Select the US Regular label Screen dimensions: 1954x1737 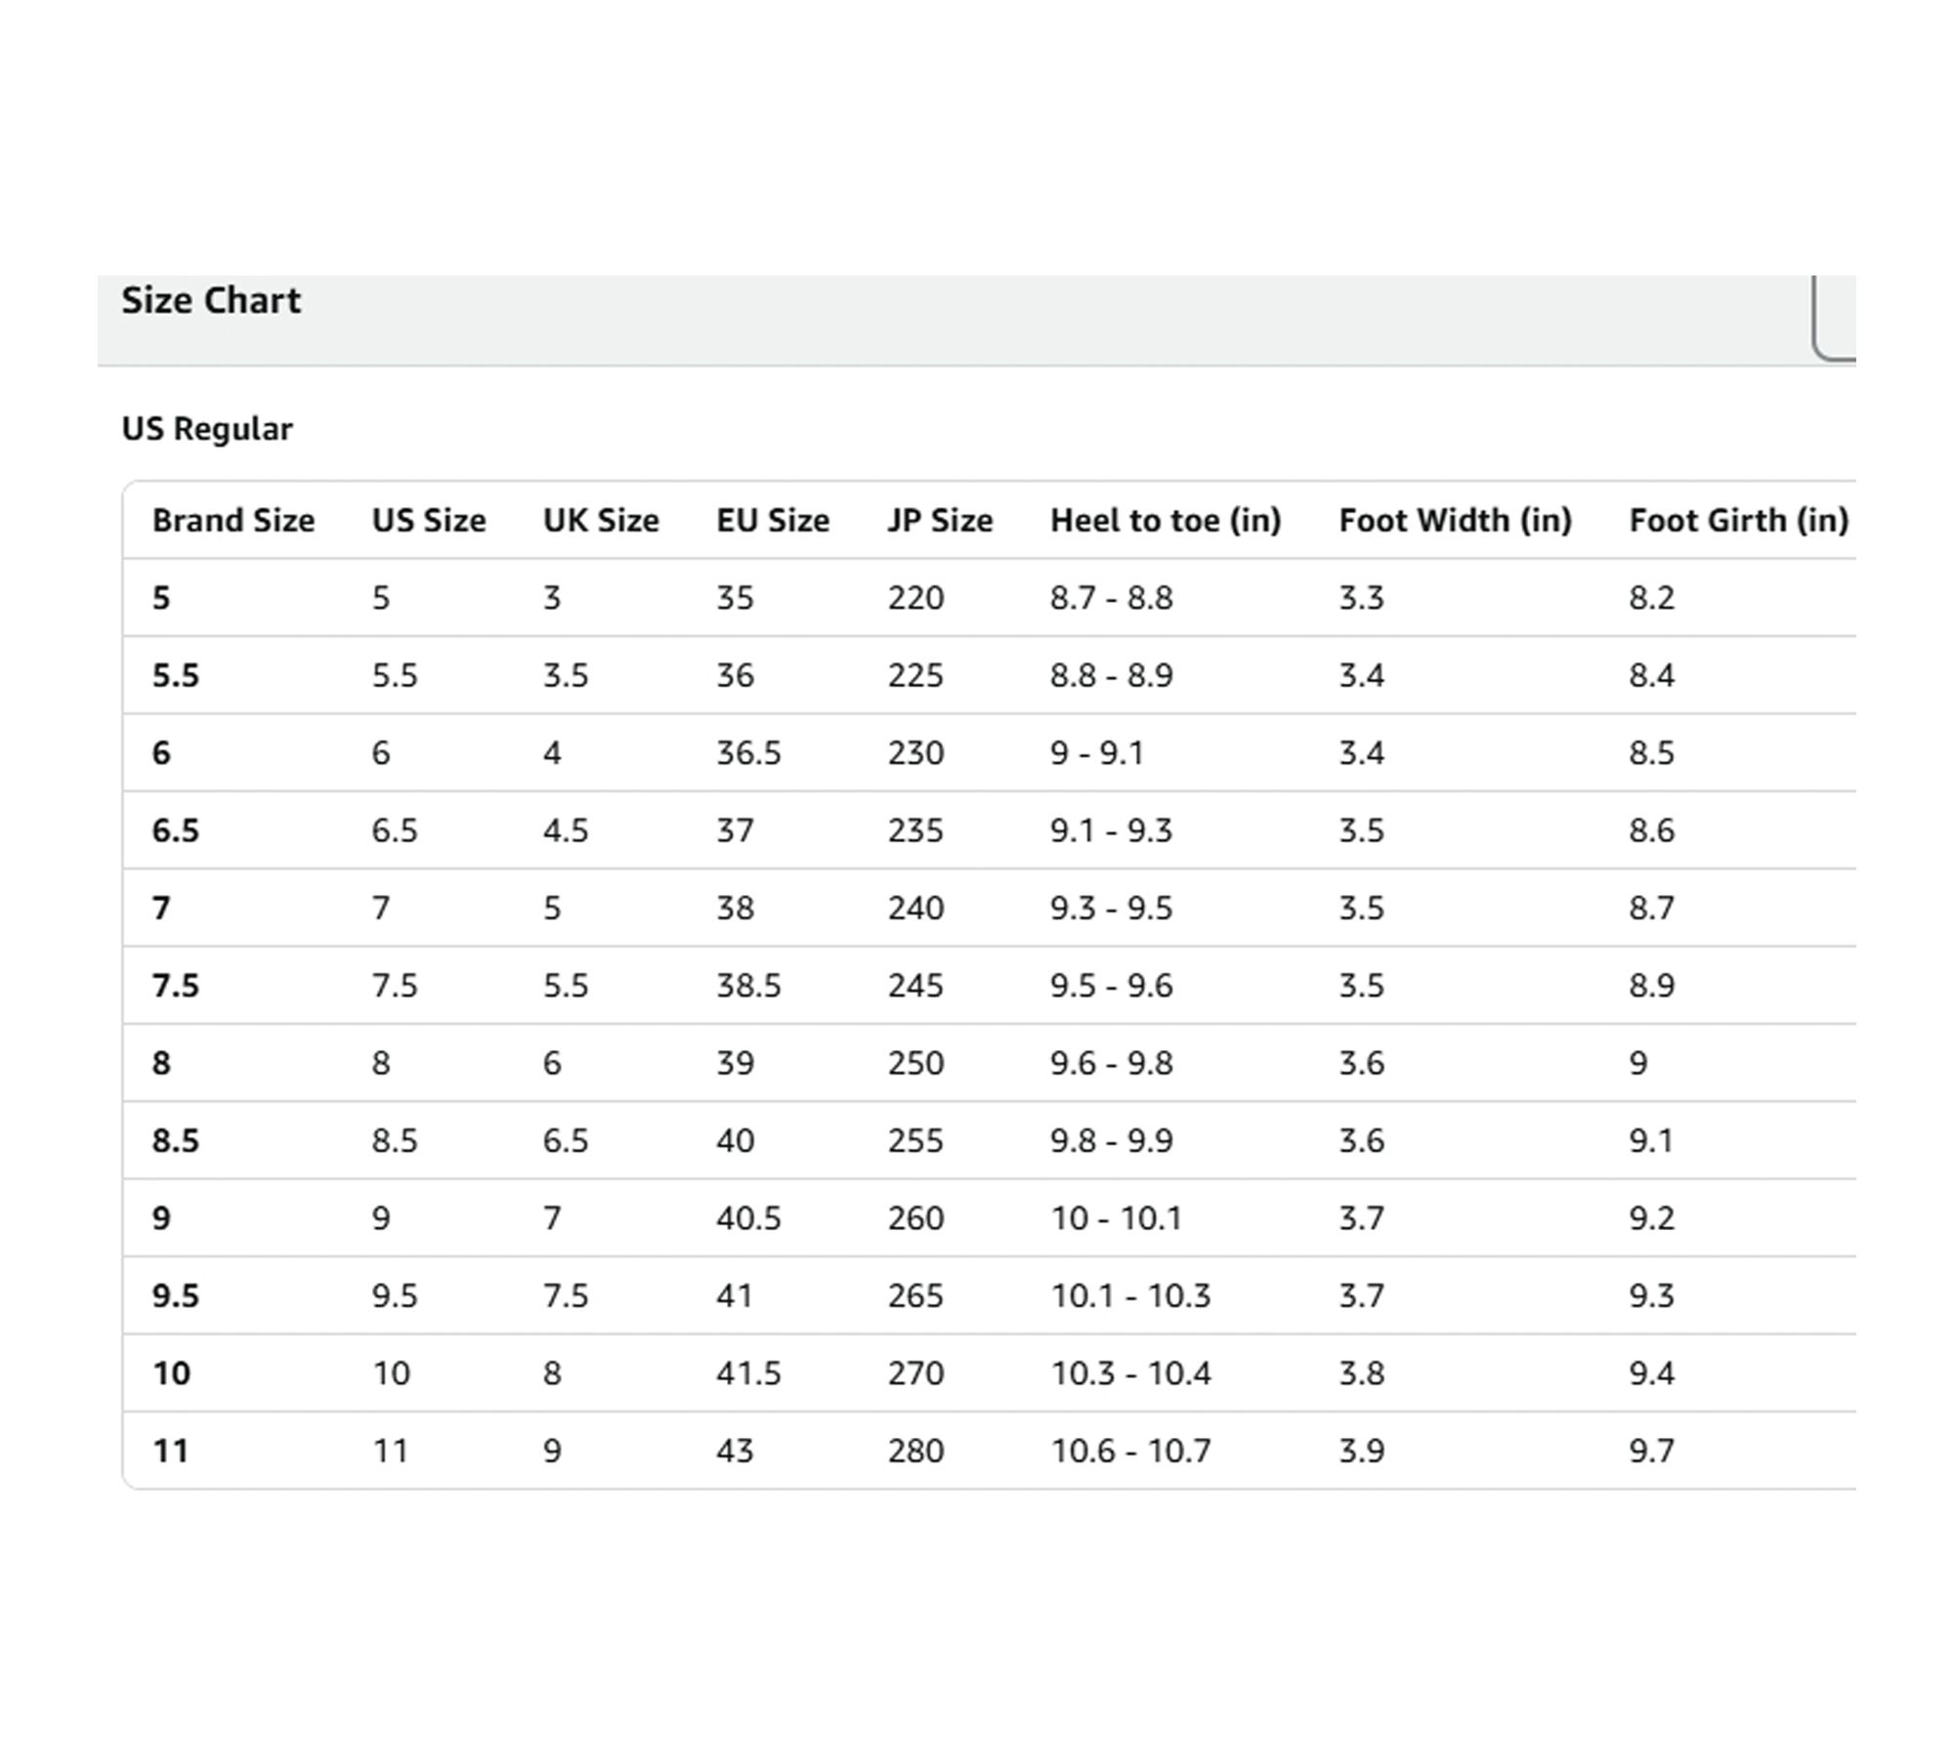pos(207,429)
